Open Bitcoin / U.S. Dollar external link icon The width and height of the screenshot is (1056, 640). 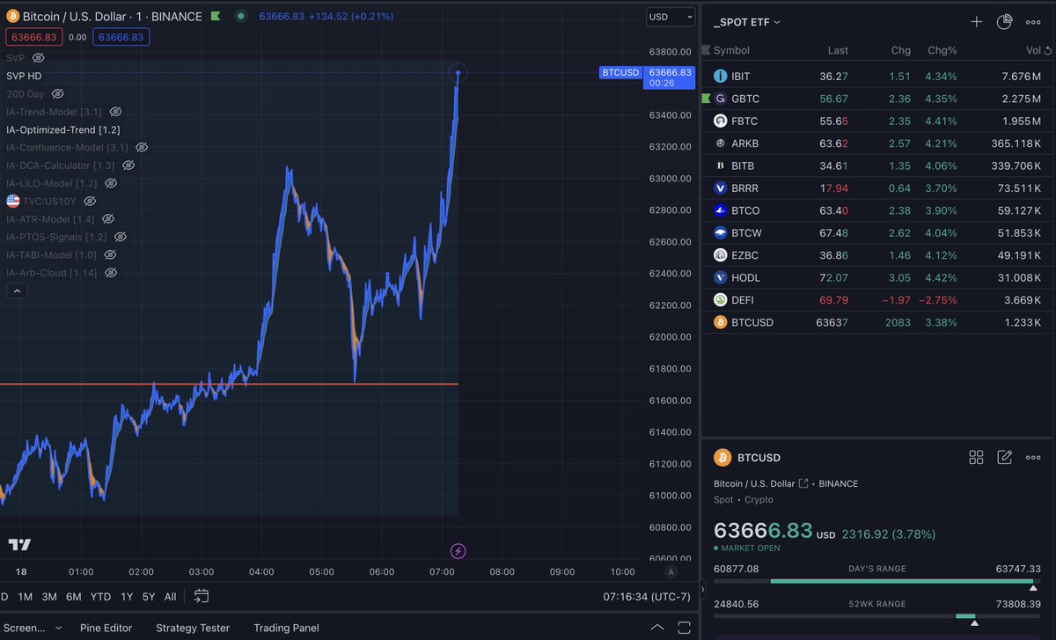[x=803, y=483]
